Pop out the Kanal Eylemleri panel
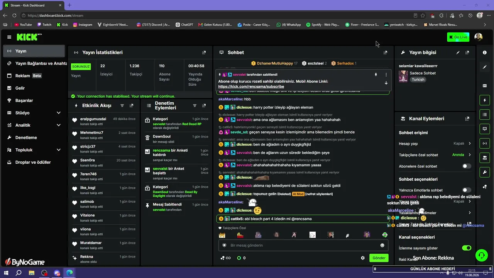 tap(467, 119)
